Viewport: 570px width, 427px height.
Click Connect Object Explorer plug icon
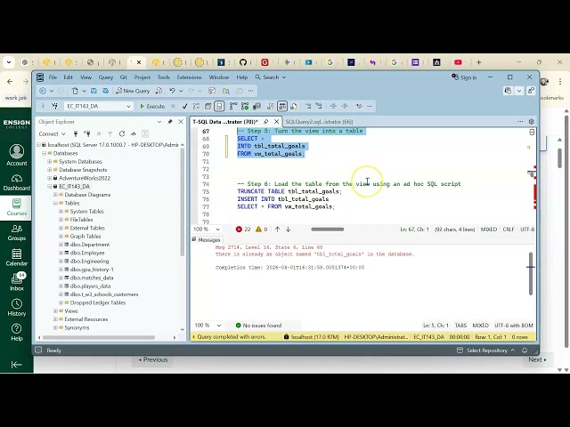(x=76, y=134)
